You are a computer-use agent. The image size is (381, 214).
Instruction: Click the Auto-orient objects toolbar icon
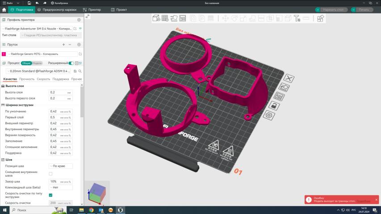tap(174, 18)
